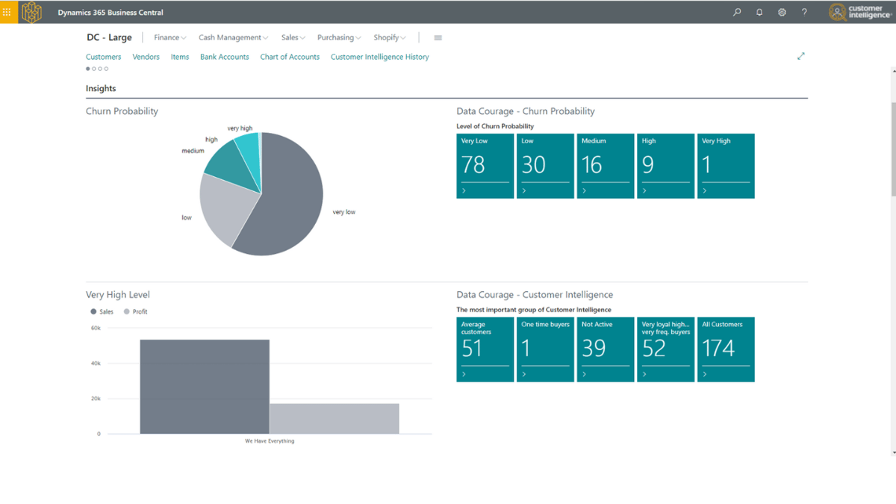This screenshot has width=896, height=504.
Task: Open the settings gear icon
Action: (782, 12)
